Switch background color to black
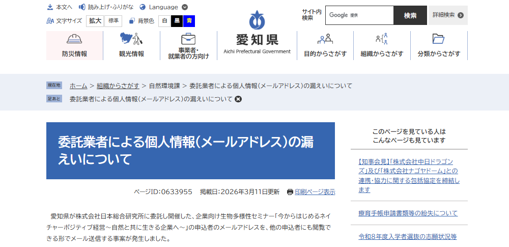This screenshot has height=247, width=509. point(177,21)
